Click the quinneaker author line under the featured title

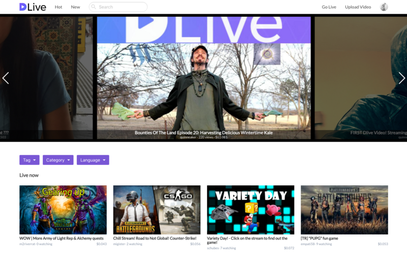click(x=204, y=137)
